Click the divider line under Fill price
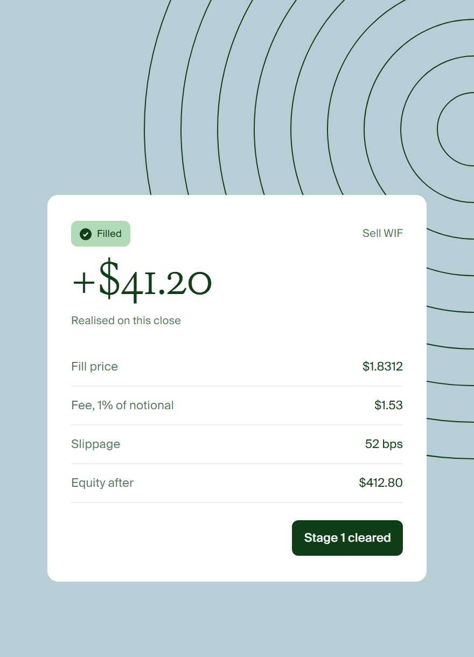Screen dimensions: 474x657 [237, 386]
